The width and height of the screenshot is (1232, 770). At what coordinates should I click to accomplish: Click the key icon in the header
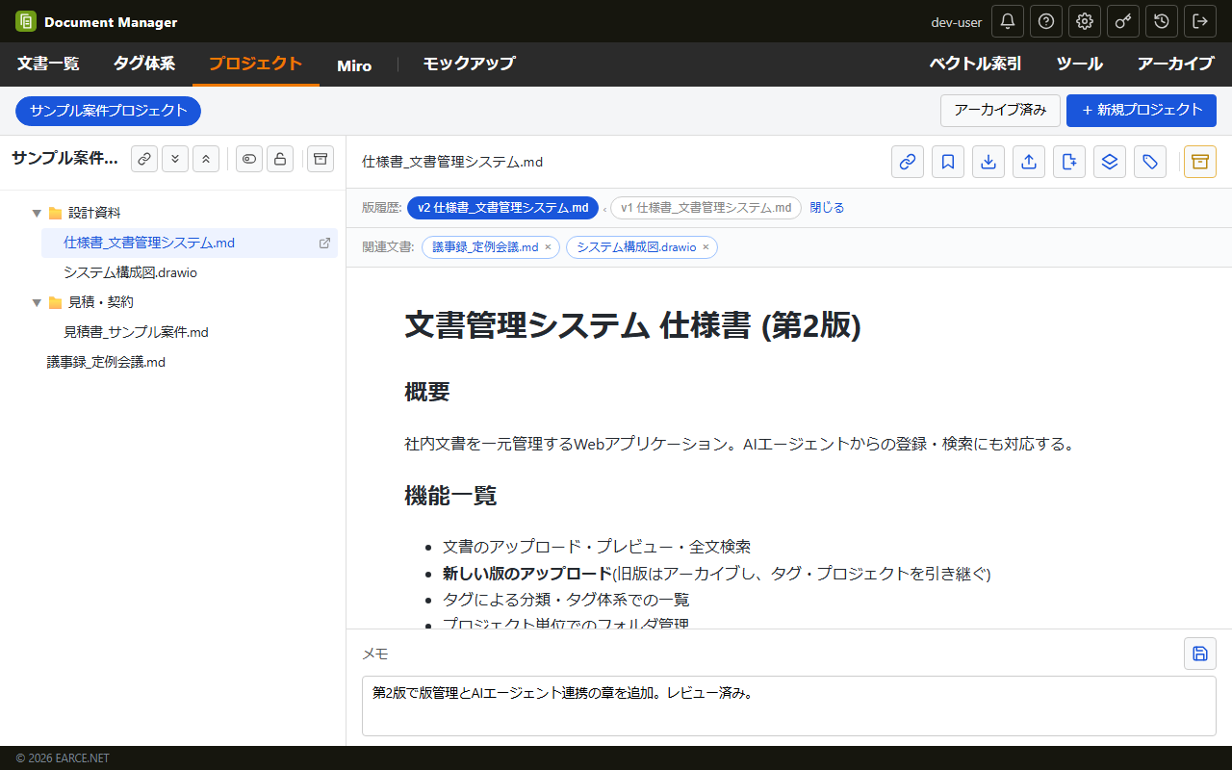(x=1123, y=21)
